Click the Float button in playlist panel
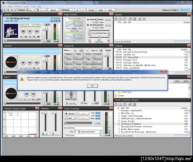The image size is (193, 162). point(177,81)
